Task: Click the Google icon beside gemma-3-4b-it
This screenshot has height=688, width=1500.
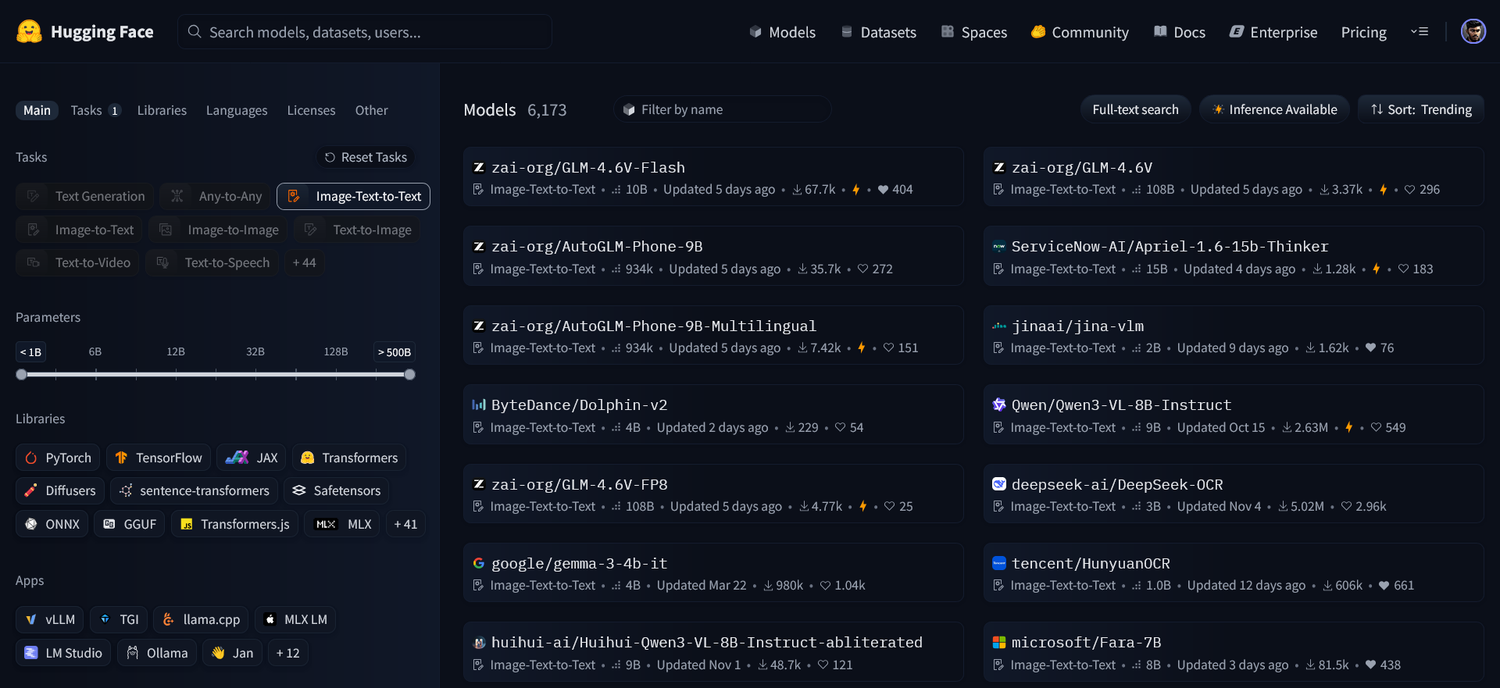Action: point(478,563)
